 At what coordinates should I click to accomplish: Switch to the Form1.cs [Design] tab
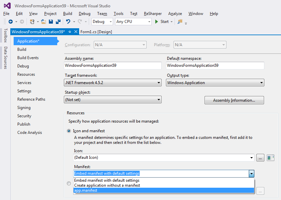pyautogui.click(x=96, y=32)
